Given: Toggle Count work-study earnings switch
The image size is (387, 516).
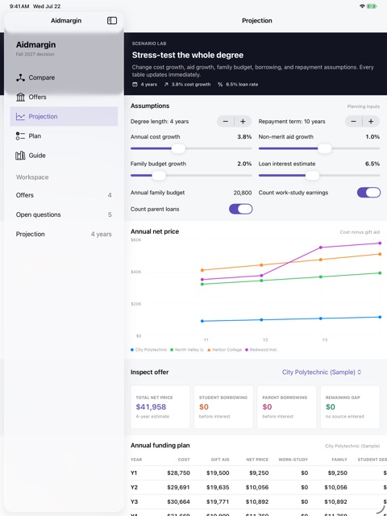Looking at the screenshot, I should (368, 193).
